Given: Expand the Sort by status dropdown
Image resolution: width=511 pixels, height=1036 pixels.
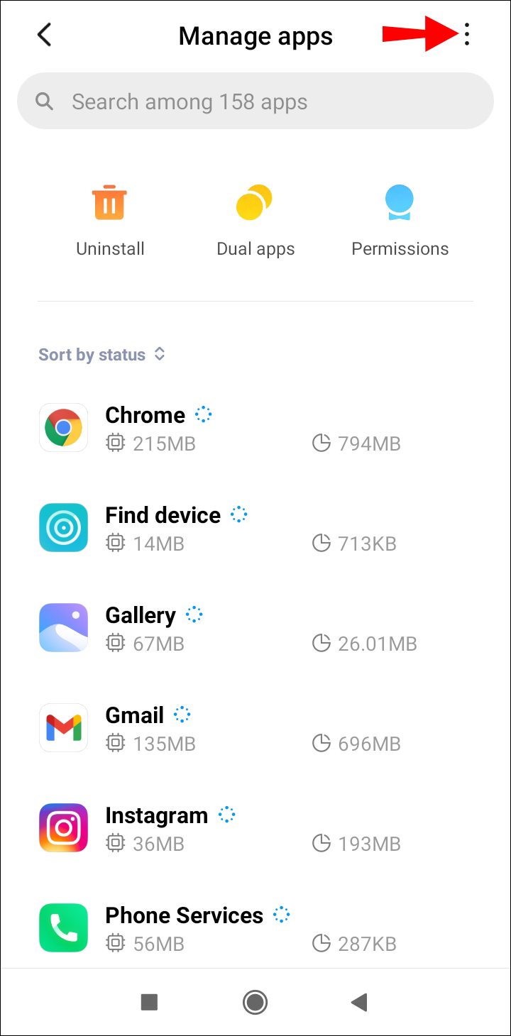Looking at the screenshot, I should coord(101,355).
